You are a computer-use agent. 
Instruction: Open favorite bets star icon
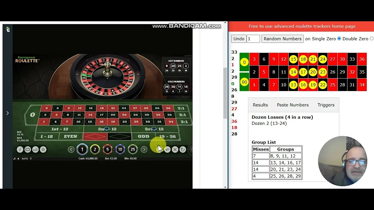[x=43, y=150]
